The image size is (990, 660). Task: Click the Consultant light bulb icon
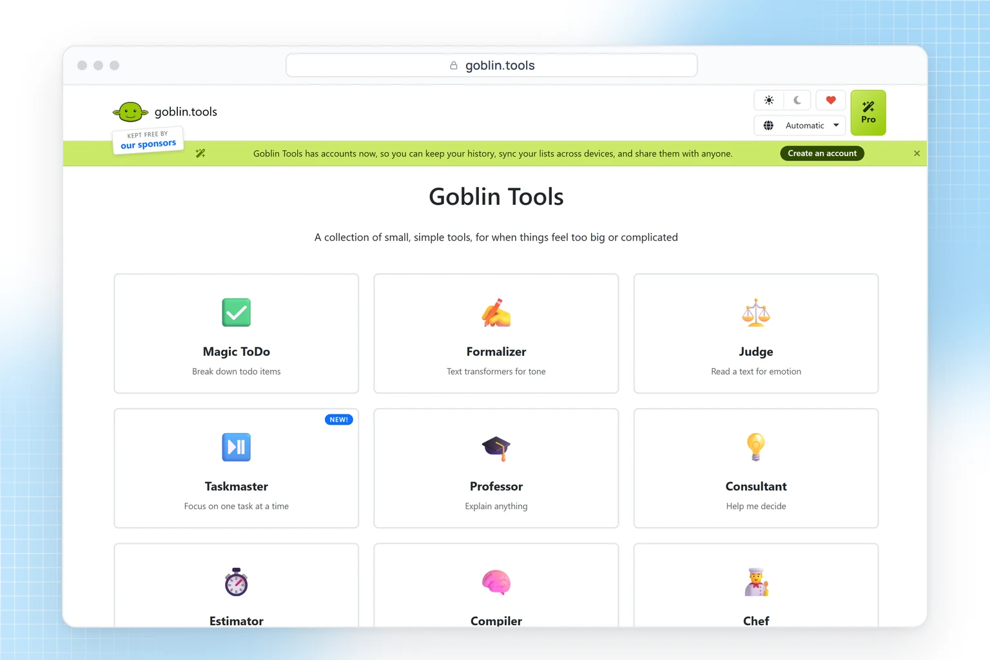[x=756, y=447]
